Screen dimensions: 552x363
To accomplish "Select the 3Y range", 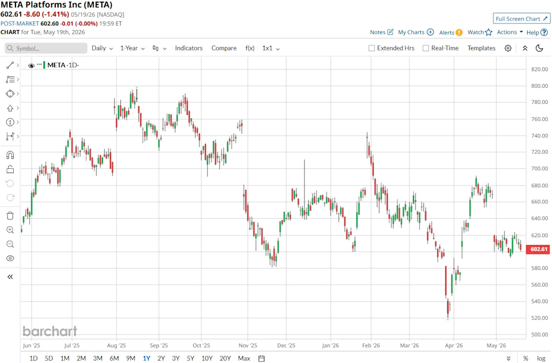I will coord(176,358).
